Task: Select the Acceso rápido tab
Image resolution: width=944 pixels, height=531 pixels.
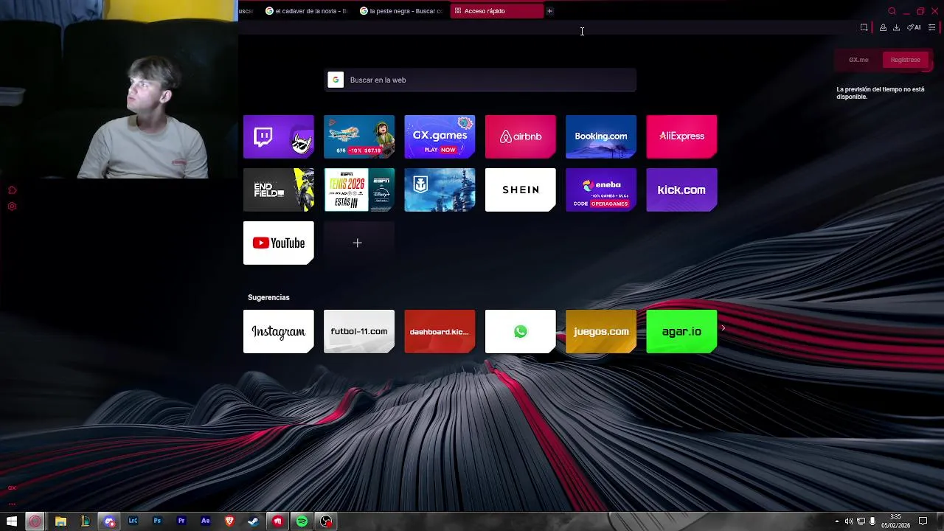Action: (x=496, y=11)
